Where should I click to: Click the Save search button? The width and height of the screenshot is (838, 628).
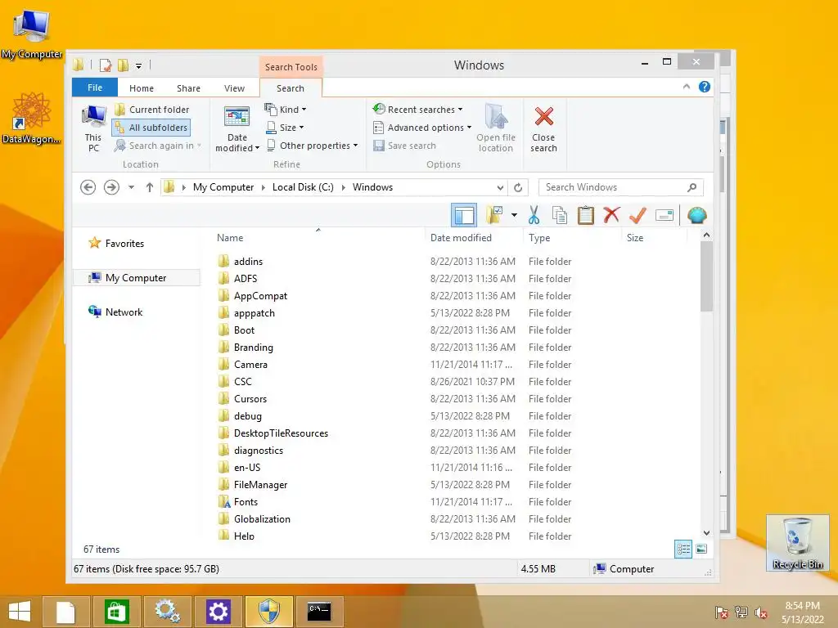[404, 146]
